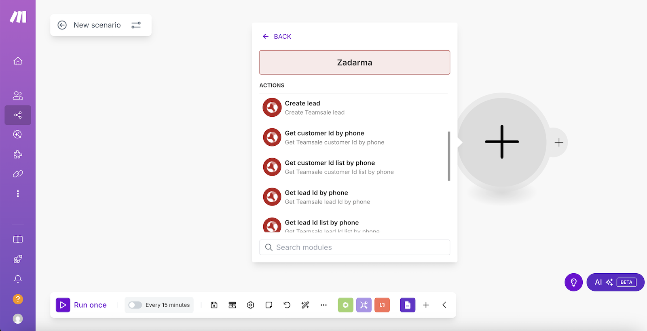This screenshot has width=647, height=331.
Task: Expand the three-dots more toolbar options
Action: 323,305
